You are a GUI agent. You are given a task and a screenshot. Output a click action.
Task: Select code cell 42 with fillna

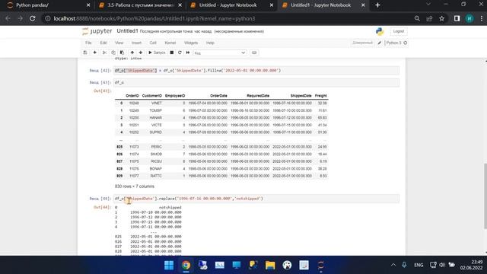pos(256,71)
